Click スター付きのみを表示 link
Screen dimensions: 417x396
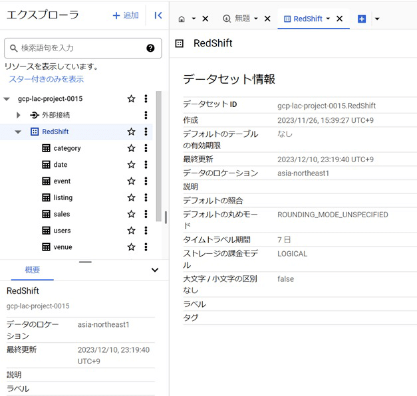click(47, 79)
